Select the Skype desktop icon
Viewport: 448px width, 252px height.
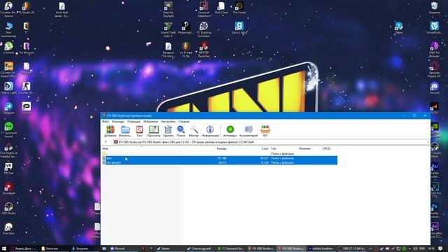pyautogui.click(x=398, y=28)
